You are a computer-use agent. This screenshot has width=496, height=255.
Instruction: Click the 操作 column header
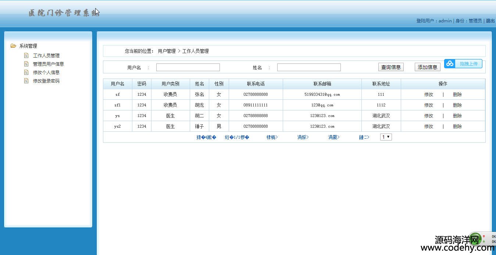443,84
